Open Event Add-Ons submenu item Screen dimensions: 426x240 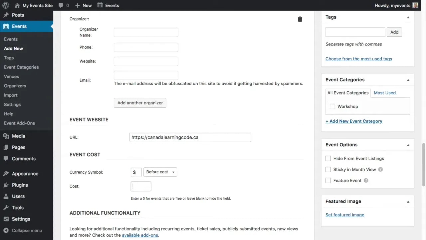19,123
